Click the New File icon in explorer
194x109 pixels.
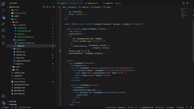[x=44, y=7]
